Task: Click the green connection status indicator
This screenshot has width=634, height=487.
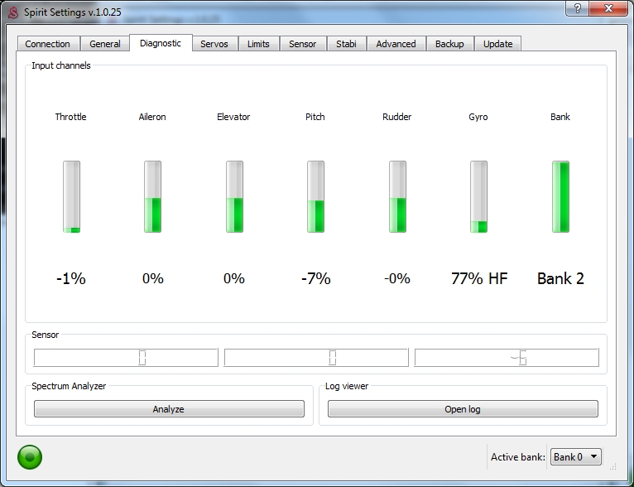Action: tap(30, 456)
